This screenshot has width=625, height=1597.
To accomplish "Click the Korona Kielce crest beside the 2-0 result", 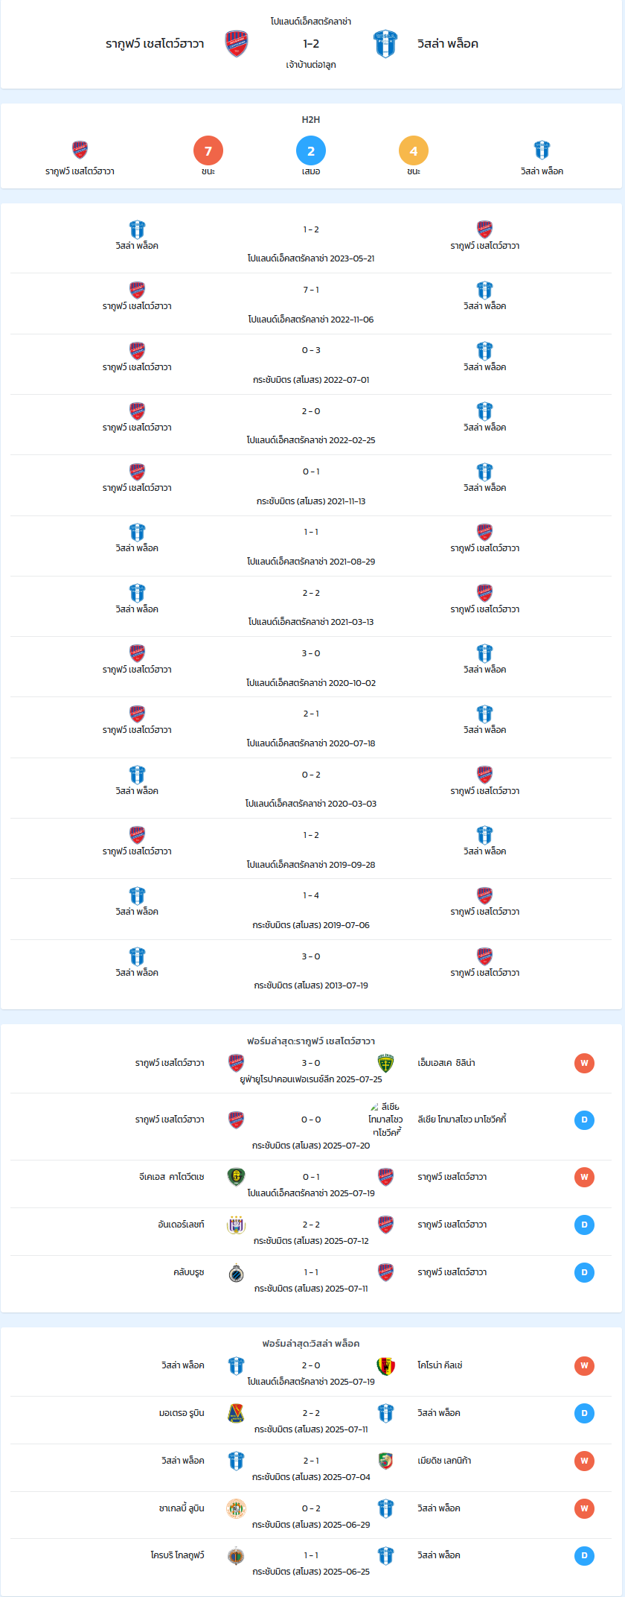I will click(x=385, y=1365).
